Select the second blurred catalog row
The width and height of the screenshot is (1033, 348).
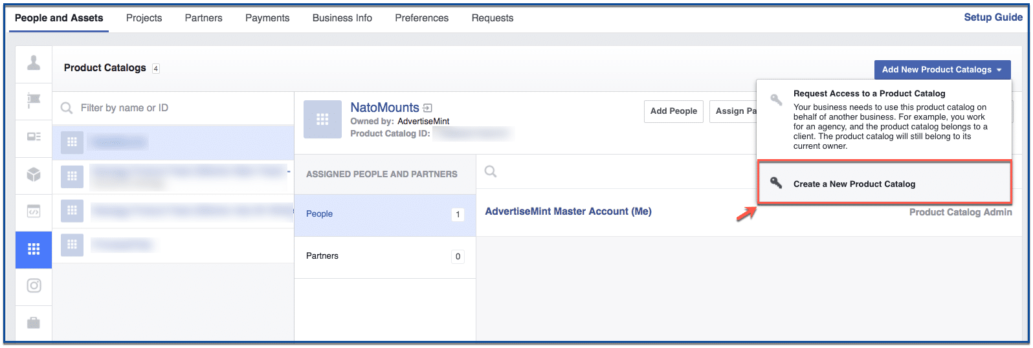pos(173,177)
